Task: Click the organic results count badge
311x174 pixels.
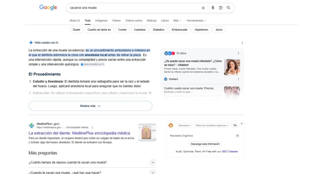Action: 238,136
